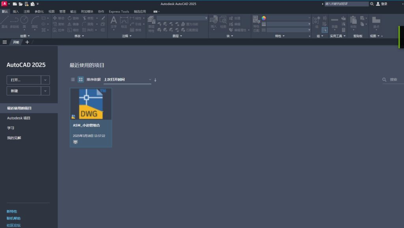Switch recent files to grid view

pyautogui.click(x=80, y=79)
